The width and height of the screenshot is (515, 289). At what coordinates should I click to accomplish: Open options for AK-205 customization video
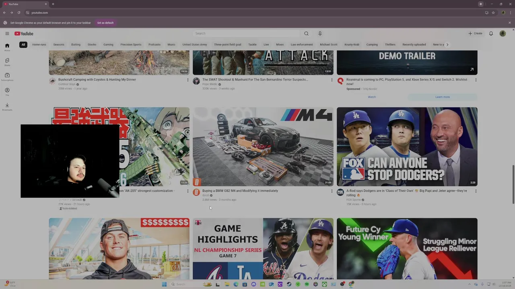pos(187,191)
